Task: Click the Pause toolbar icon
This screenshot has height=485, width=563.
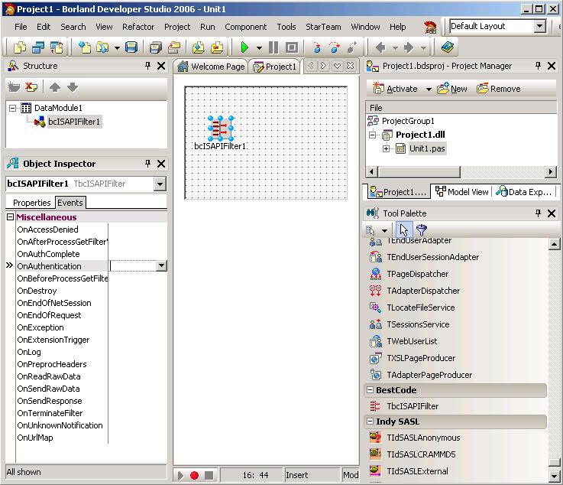Action: [x=273, y=47]
